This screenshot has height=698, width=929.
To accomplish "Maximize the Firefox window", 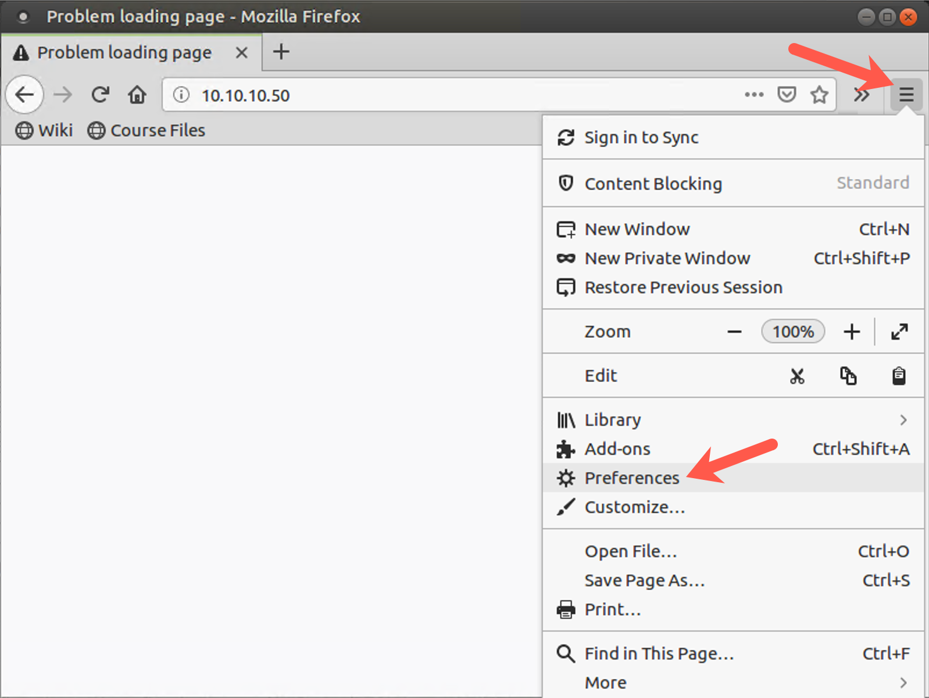I will [887, 17].
